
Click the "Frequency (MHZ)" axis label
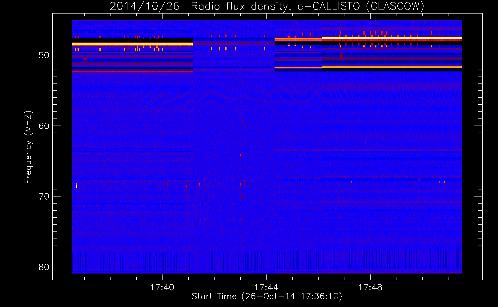[x=28, y=147]
